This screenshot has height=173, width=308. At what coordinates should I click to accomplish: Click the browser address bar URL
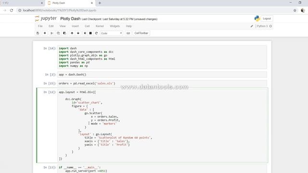60,11
